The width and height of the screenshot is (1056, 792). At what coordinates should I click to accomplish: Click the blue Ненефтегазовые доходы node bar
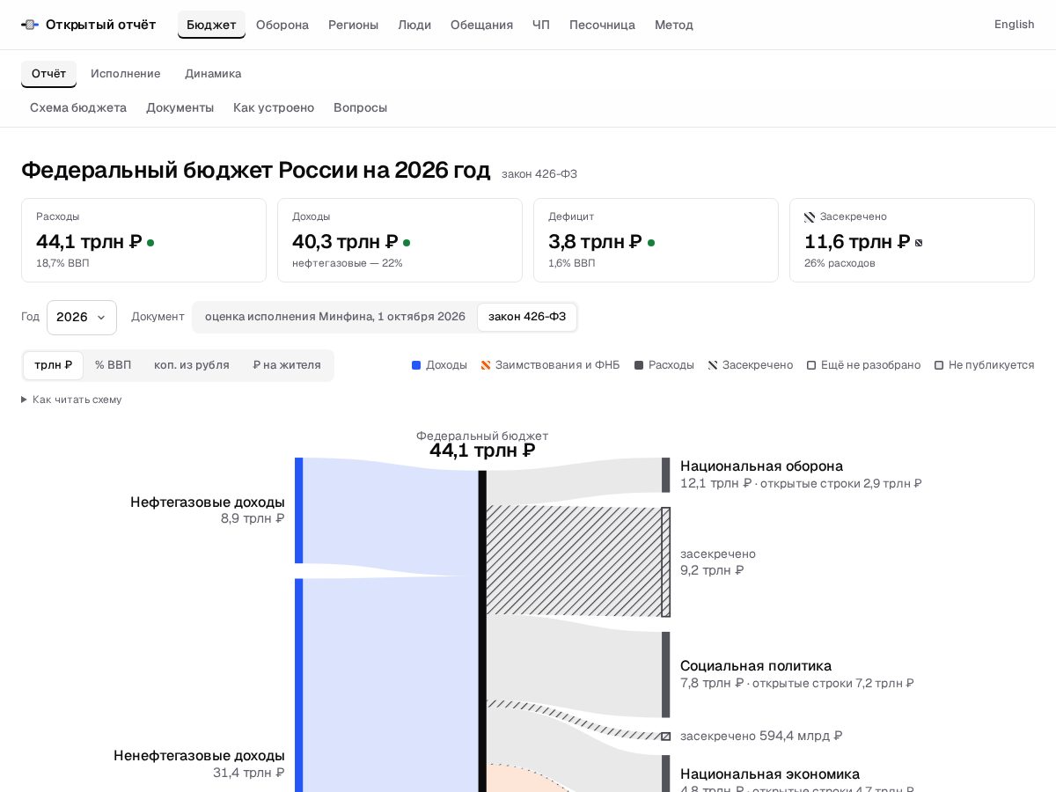(x=299, y=686)
